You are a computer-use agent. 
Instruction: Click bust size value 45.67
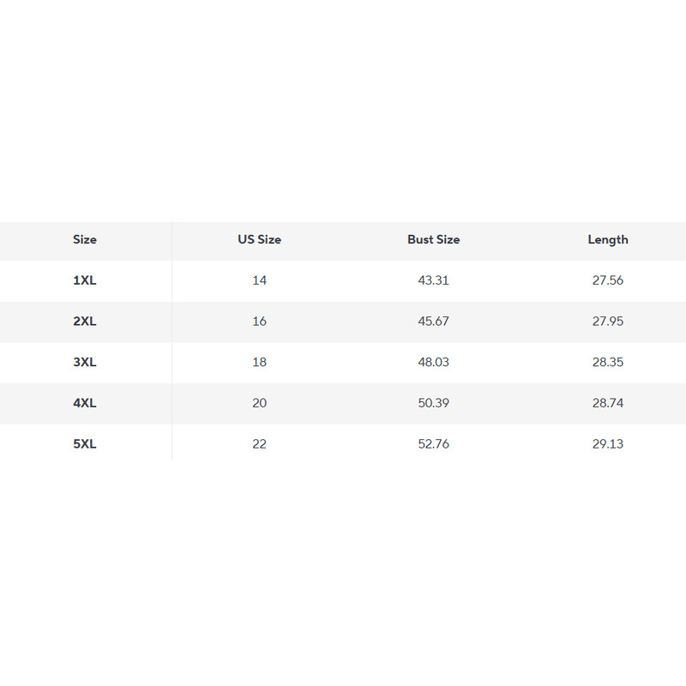point(433,322)
